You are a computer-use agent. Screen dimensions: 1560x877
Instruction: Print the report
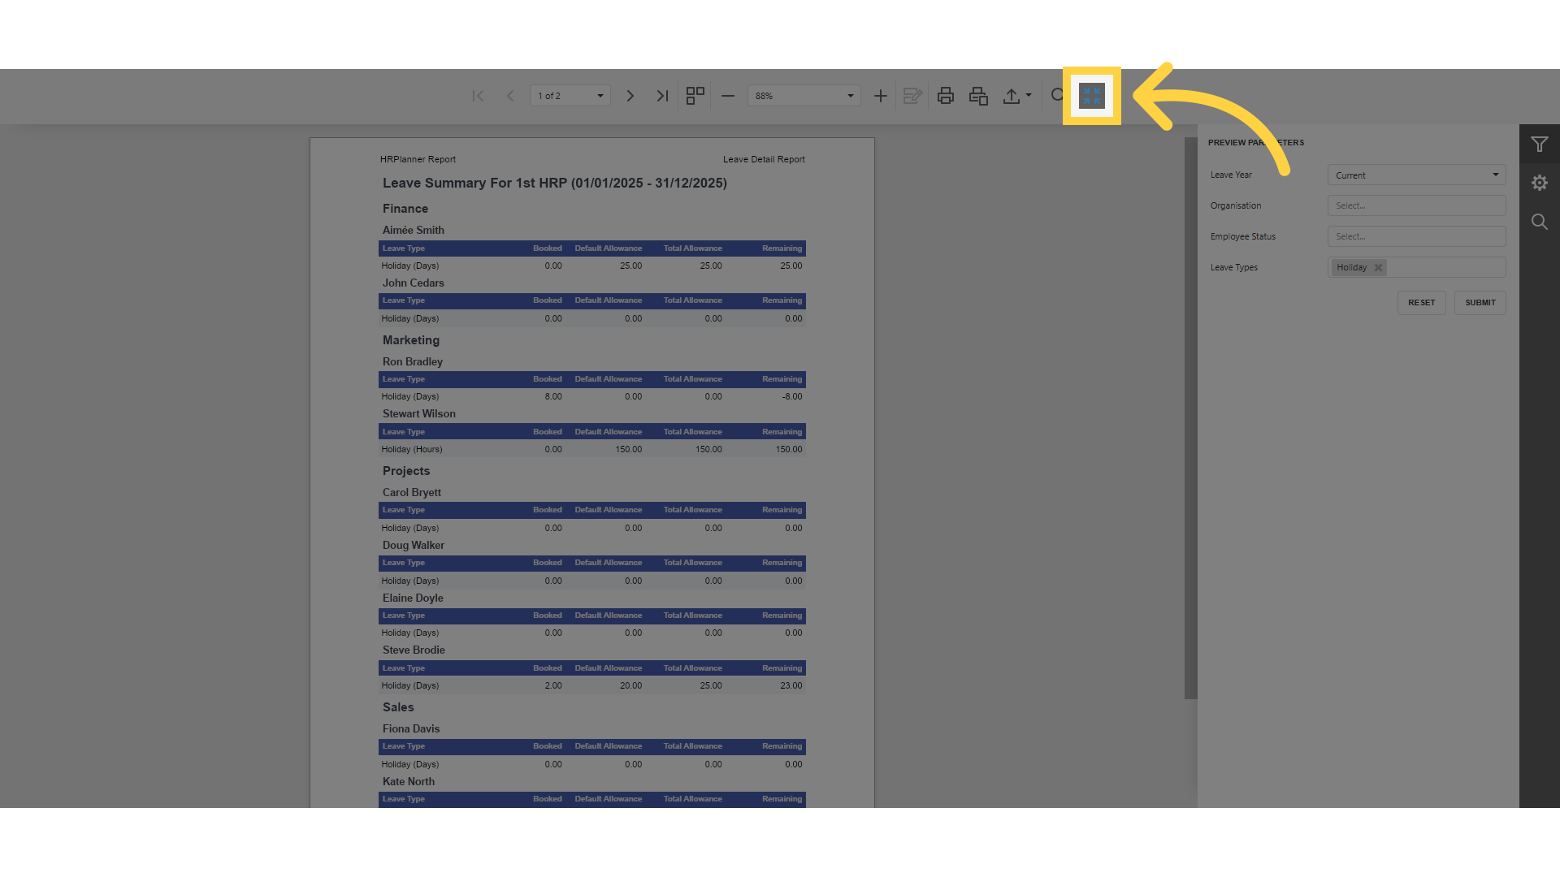point(945,96)
